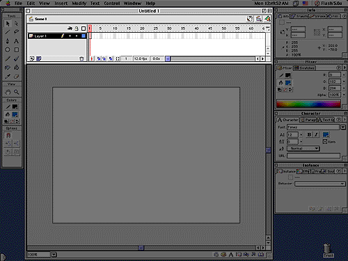Select the Pencil tool

8,58
